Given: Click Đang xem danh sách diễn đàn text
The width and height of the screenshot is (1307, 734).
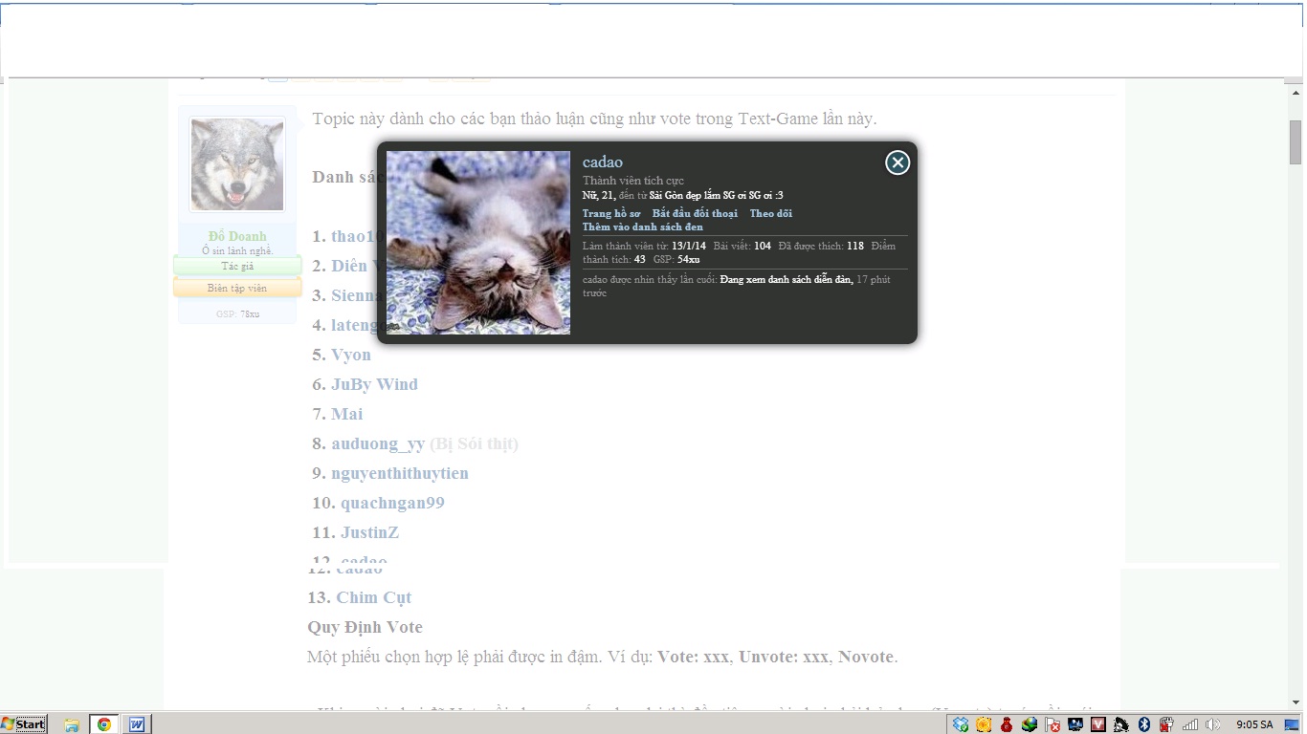Looking at the screenshot, I should click(786, 279).
